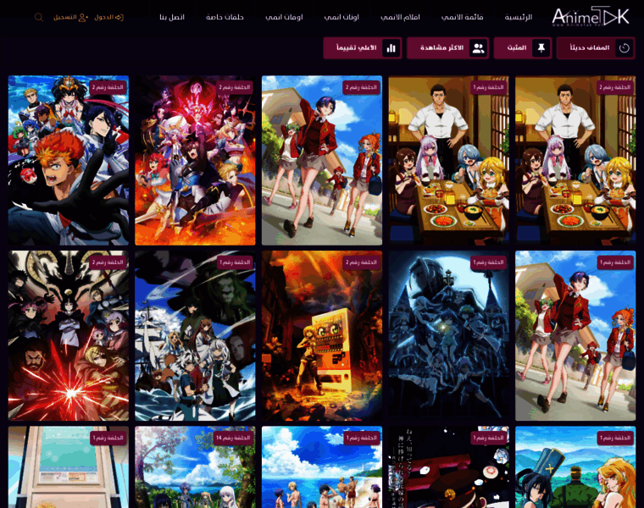The height and width of the screenshot is (508, 644).
Task: Open اتصل بنا contact page
Action: coord(172,17)
